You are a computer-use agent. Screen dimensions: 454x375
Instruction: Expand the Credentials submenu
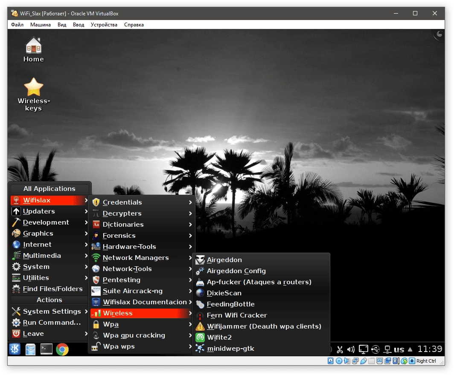pos(142,202)
